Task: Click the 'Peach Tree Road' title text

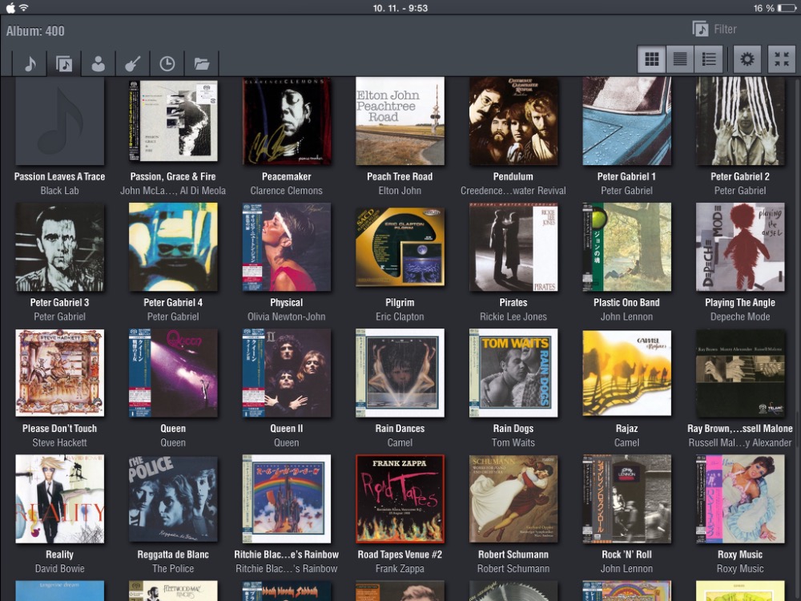Action: 400,176
